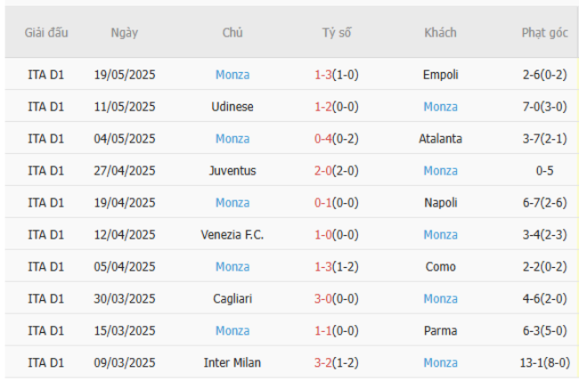Screen dimensions: 579x389
Task: Open the Juventus team page link
Action: click(x=232, y=171)
